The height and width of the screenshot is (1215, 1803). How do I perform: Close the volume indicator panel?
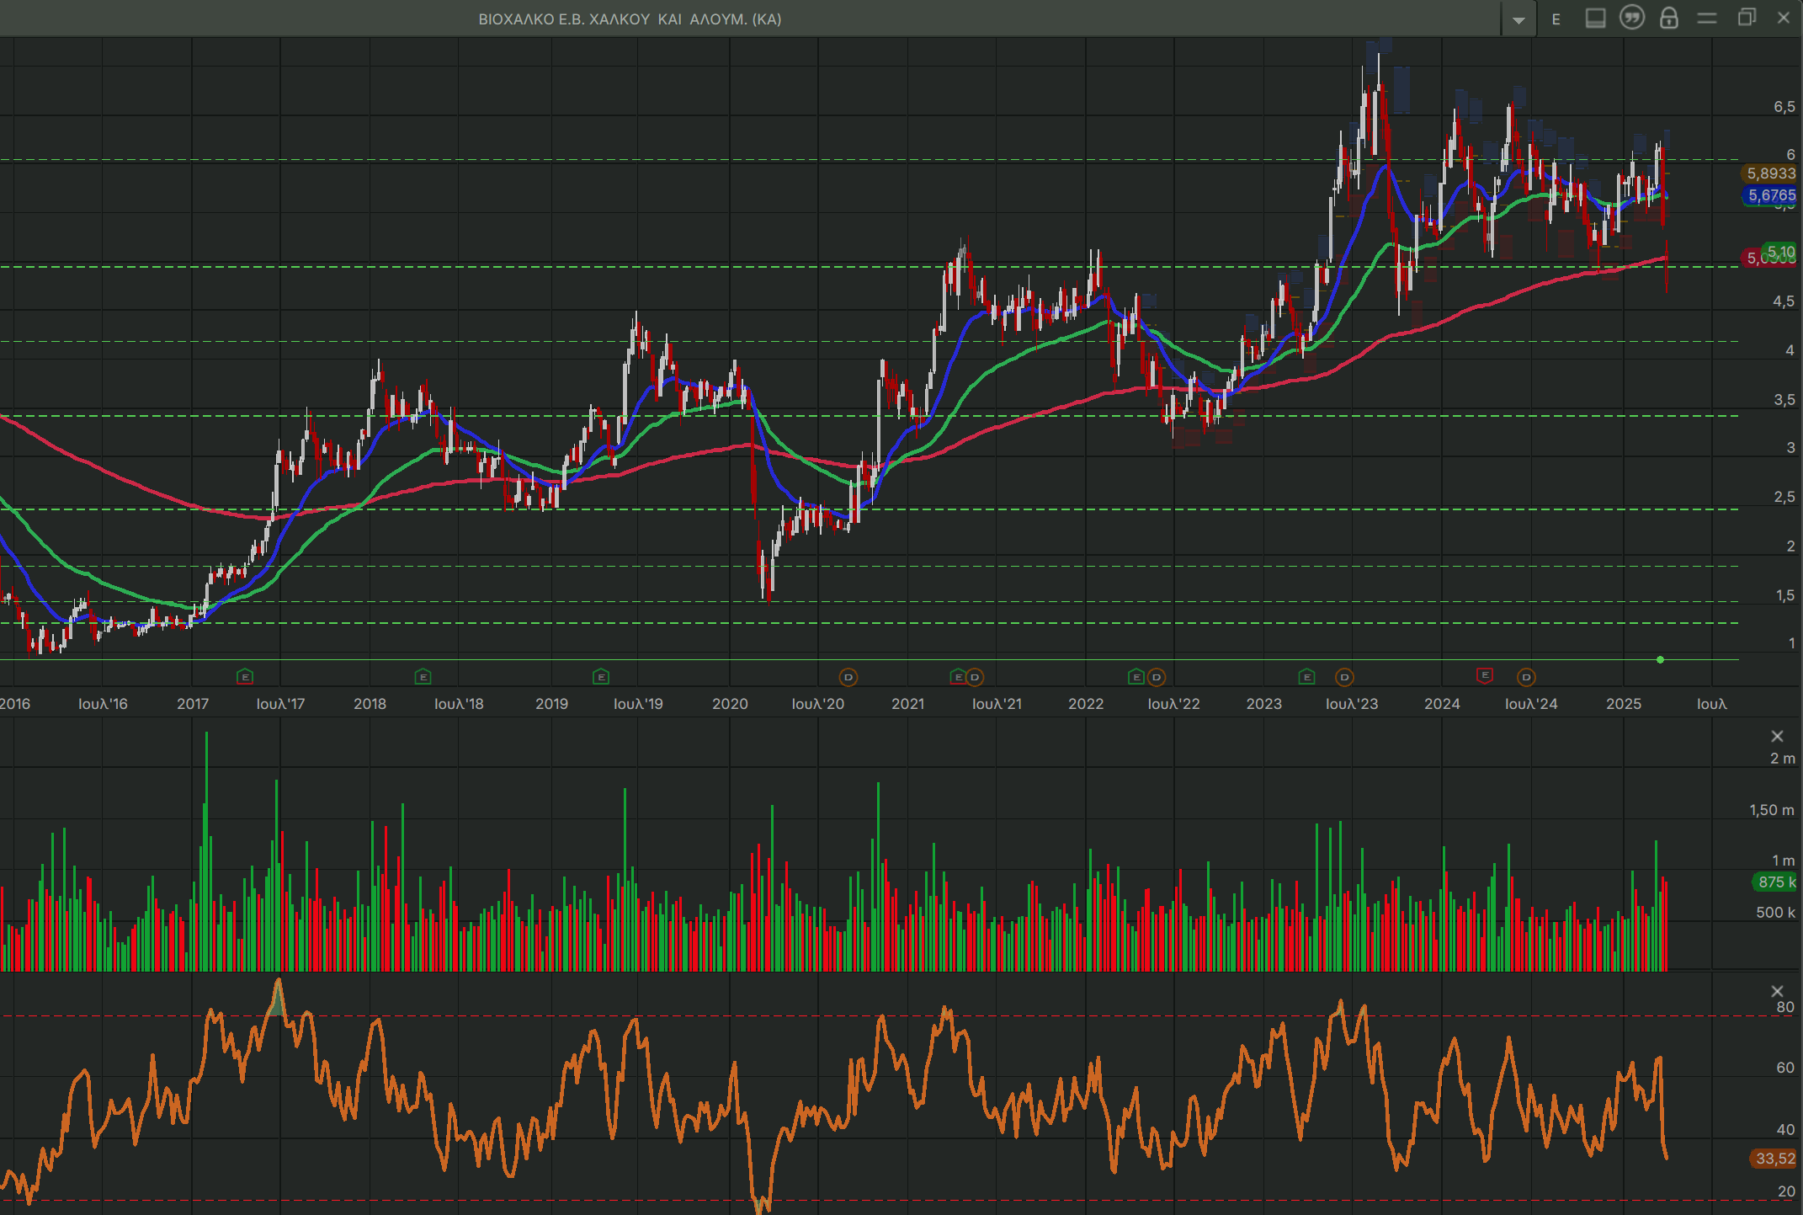tap(1777, 736)
